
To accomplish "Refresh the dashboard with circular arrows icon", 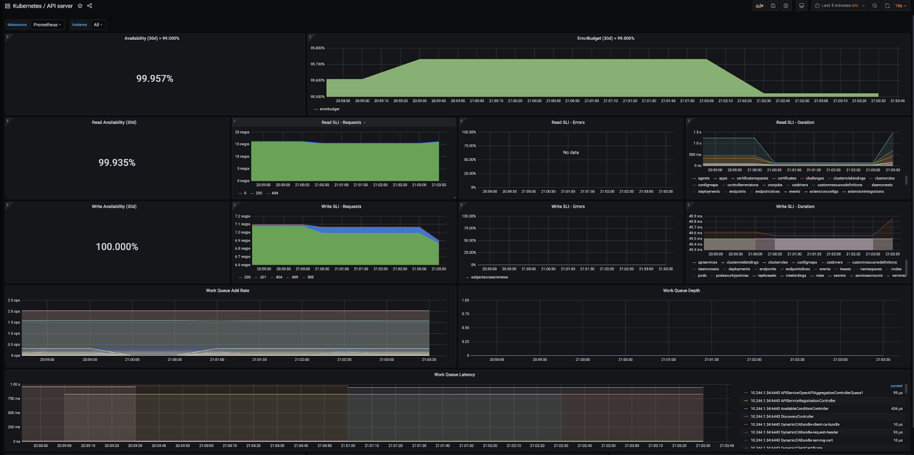I will (x=887, y=6).
